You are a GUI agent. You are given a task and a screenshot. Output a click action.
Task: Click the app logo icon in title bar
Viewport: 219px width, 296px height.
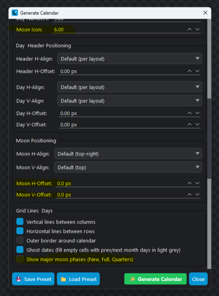click(x=15, y=13)
